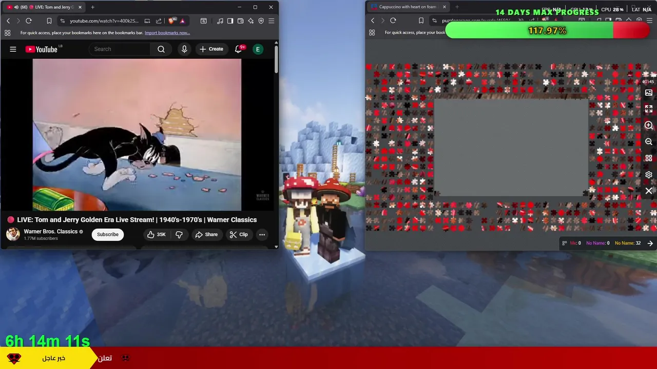Open more actions ellipsis under video
This screenshot has height=369, width=657.
262,234
